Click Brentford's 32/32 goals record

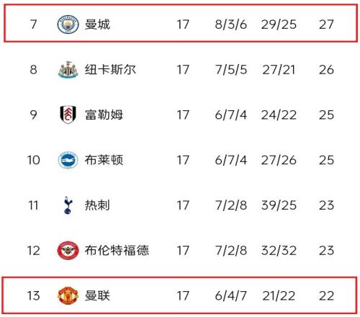pos(279,251)
